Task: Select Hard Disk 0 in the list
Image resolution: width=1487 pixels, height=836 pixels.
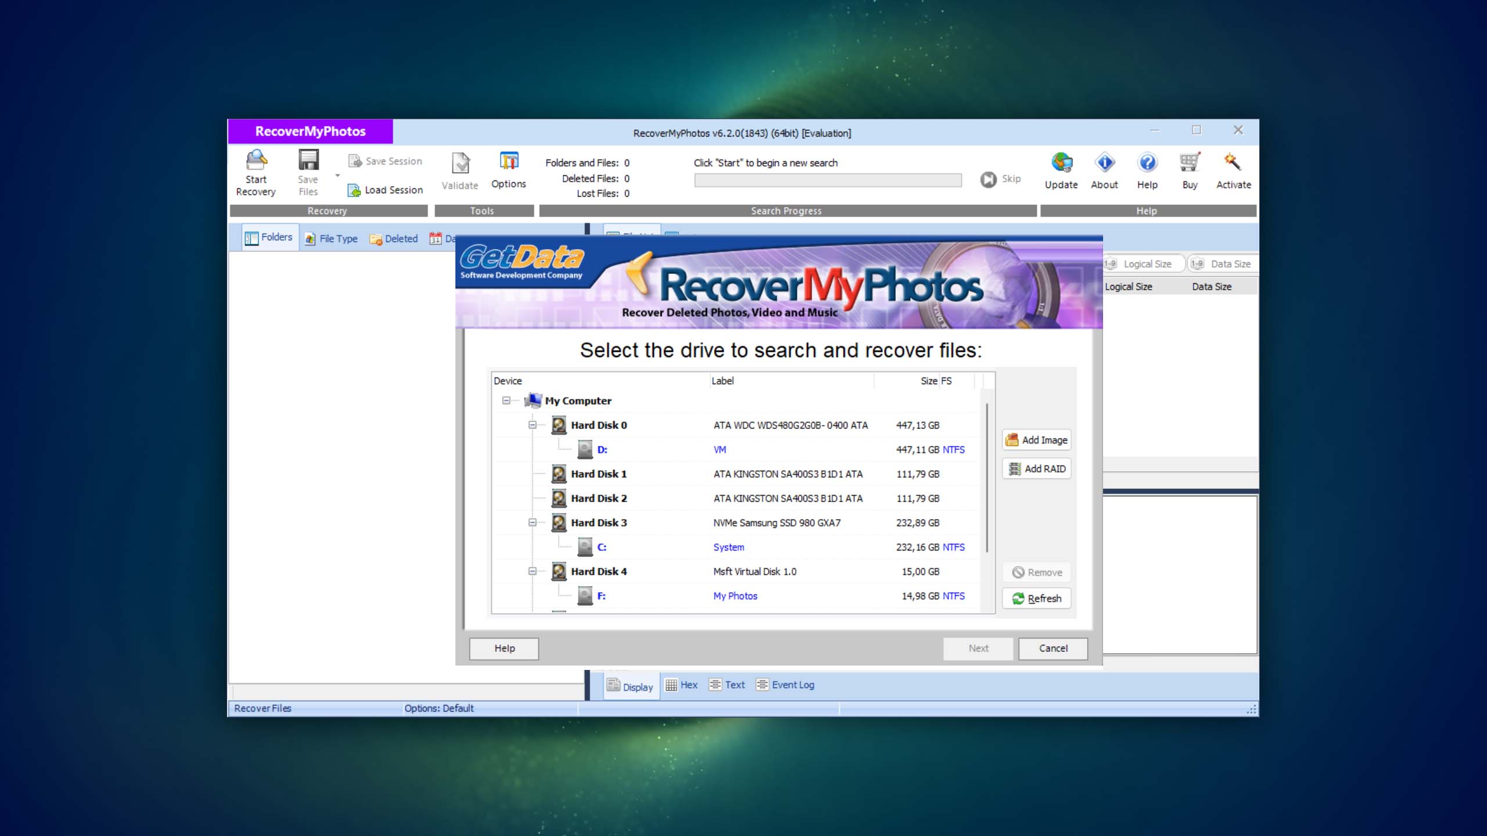Action: point(737,425)
